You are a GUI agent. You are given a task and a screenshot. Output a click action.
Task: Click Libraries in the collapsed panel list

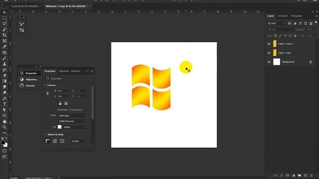[30, 86]
